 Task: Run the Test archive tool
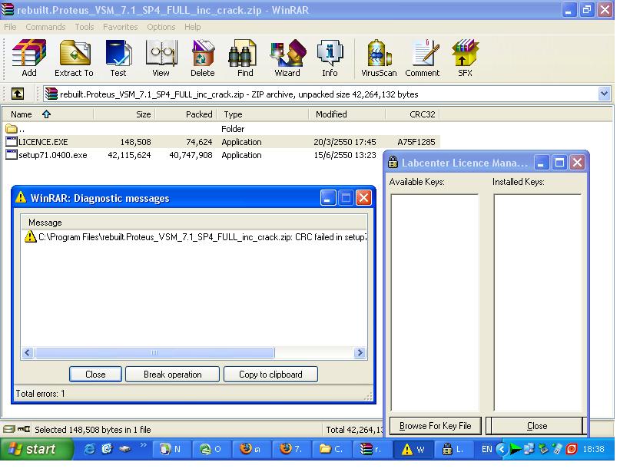click(118, 58)
